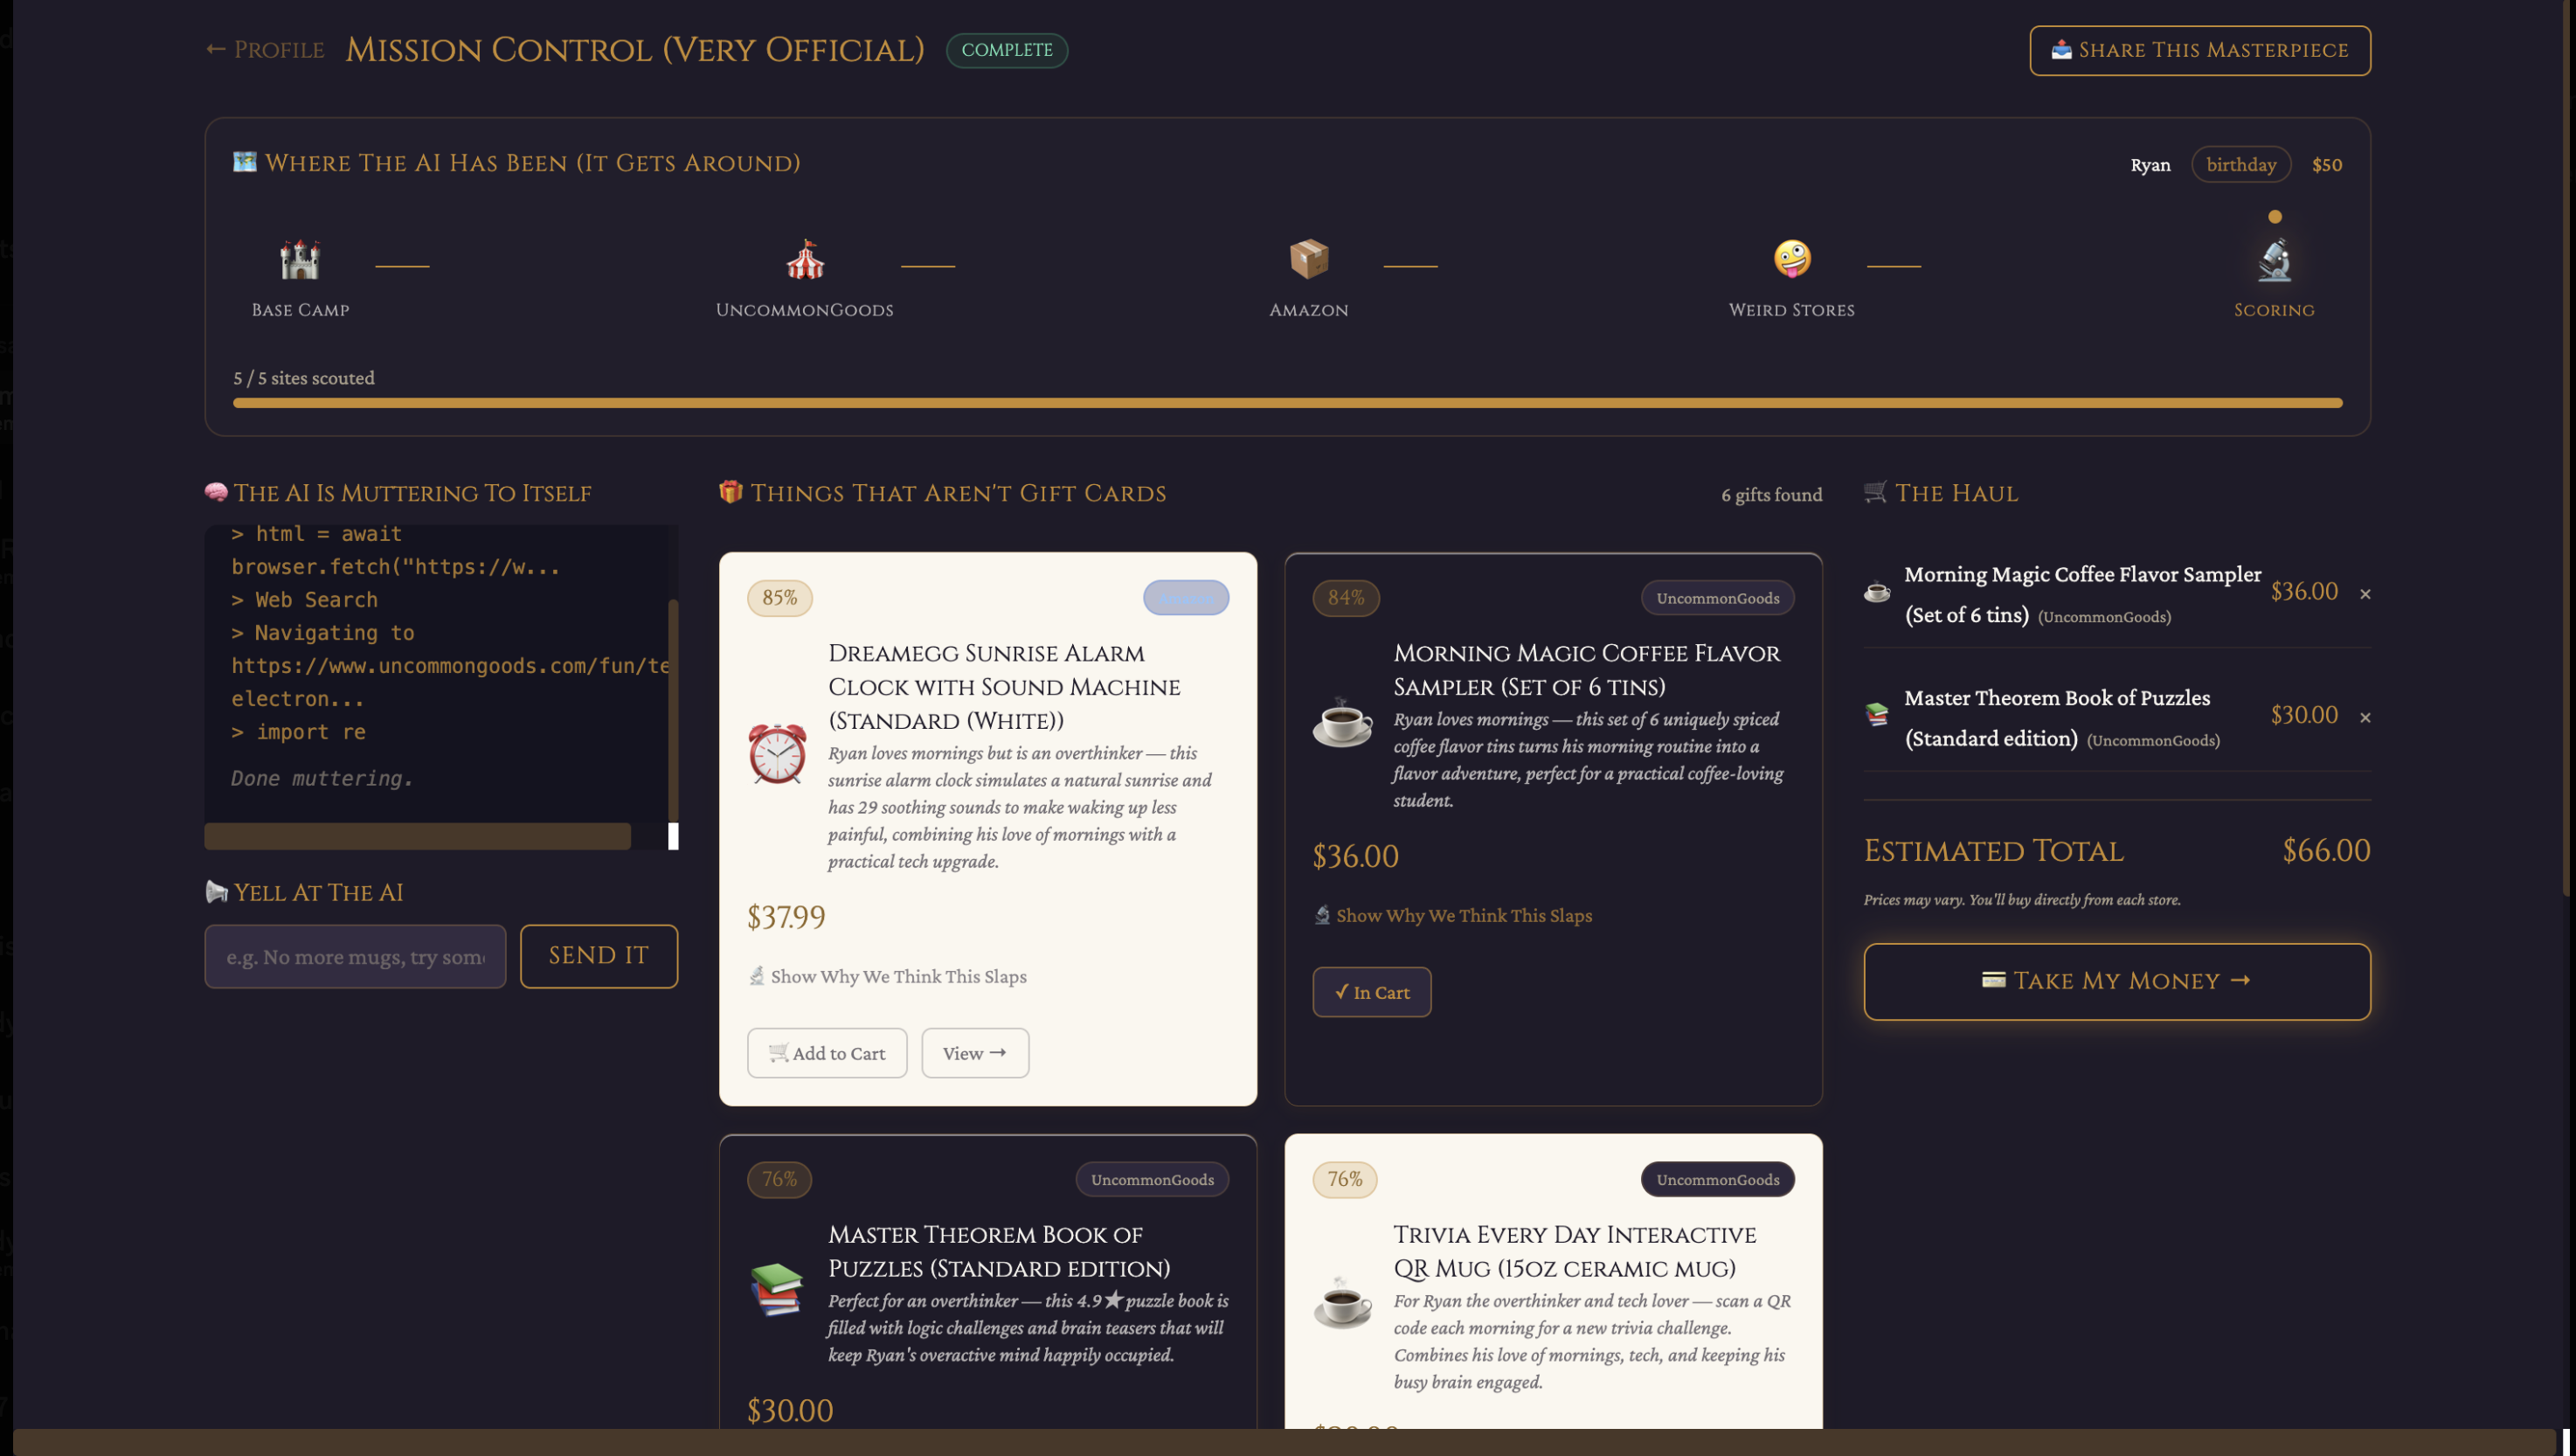The height and width of the screenshot is (1456, 2576).
Task: Click the Amazon package box icon
Action: coord(1308,260)
